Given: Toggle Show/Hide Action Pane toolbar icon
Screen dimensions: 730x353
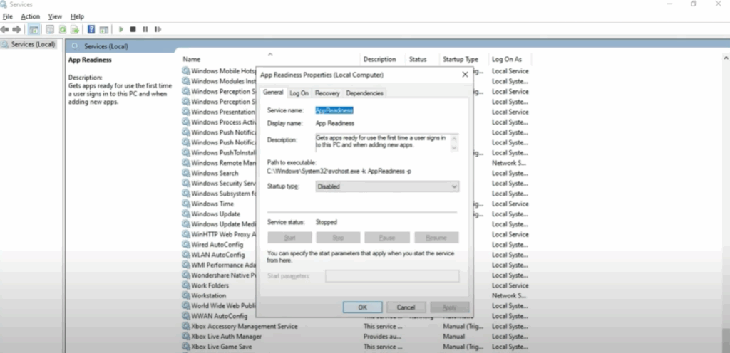Looking at the screenshot, I should pyautogui.click(x=104, y=29).
